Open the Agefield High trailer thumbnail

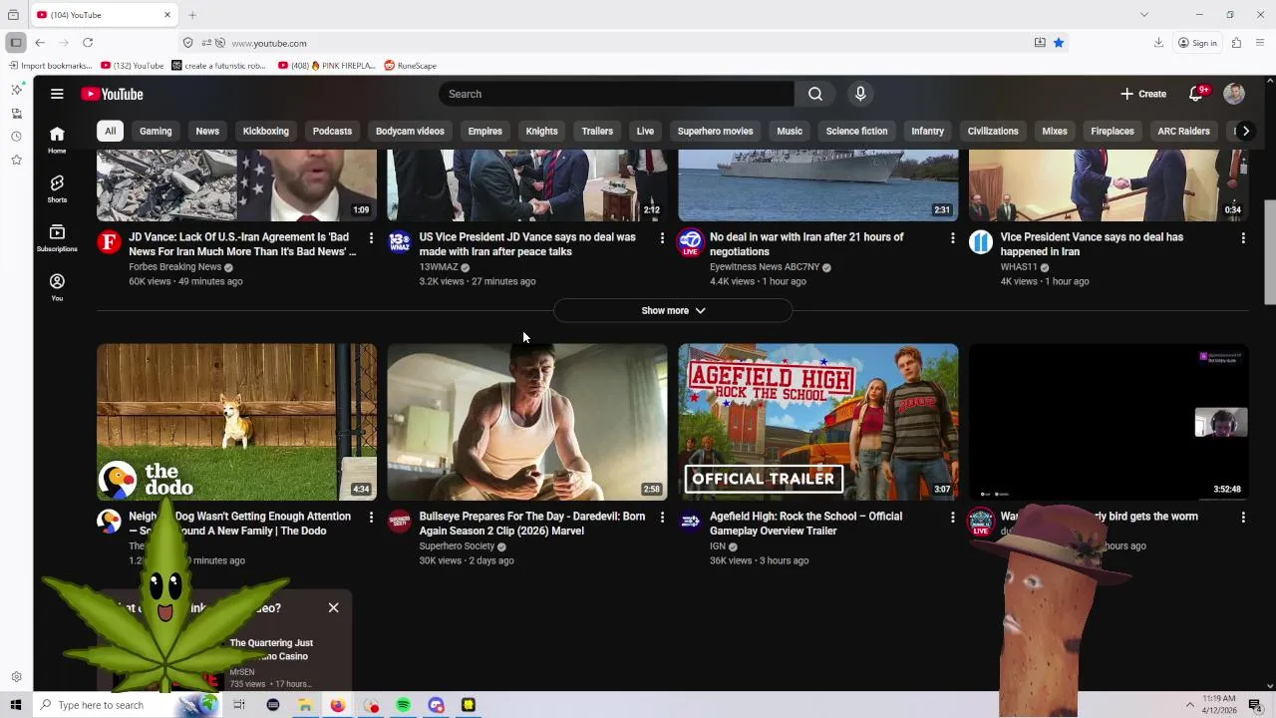(818, 422)
